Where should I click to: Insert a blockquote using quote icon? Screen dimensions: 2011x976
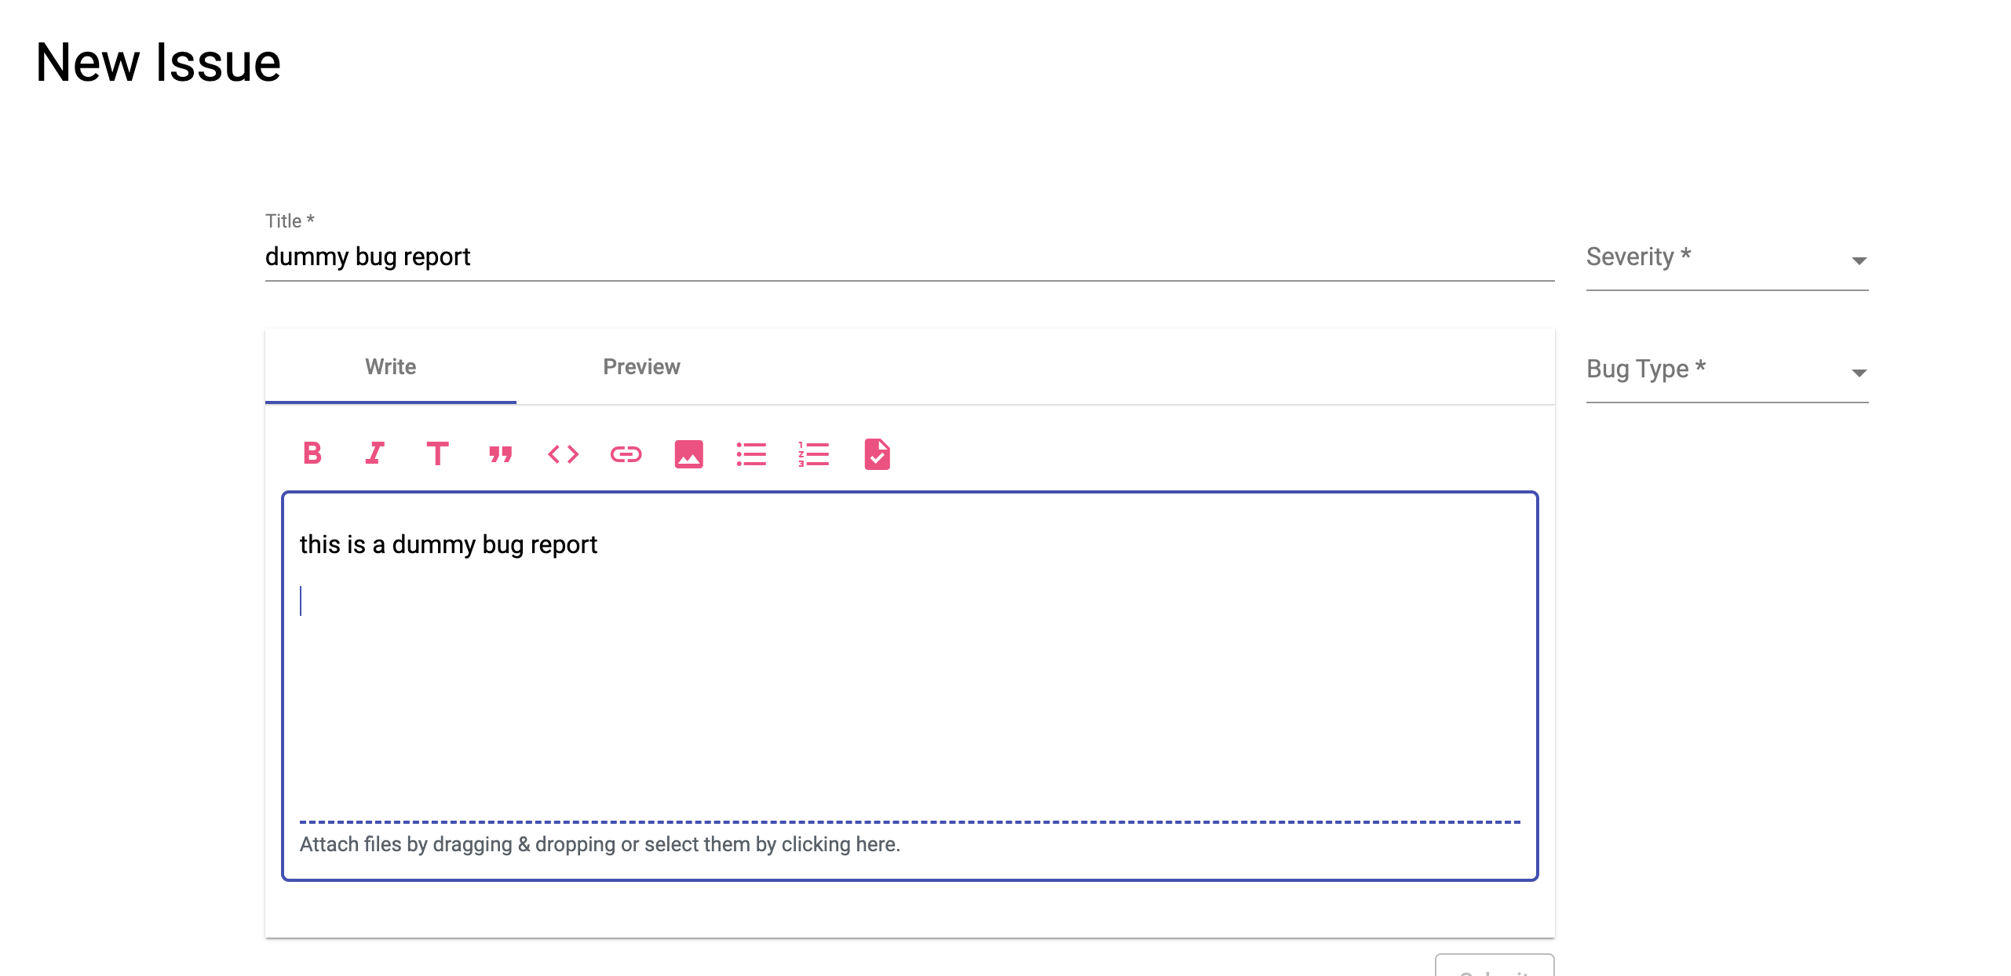pyautogui.click(x=500, y=453)
